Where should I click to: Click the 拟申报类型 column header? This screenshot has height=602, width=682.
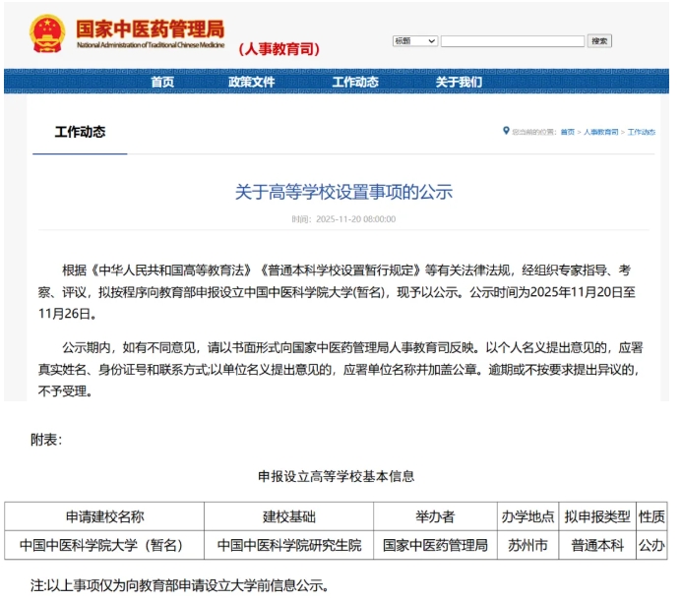[597, 516]
